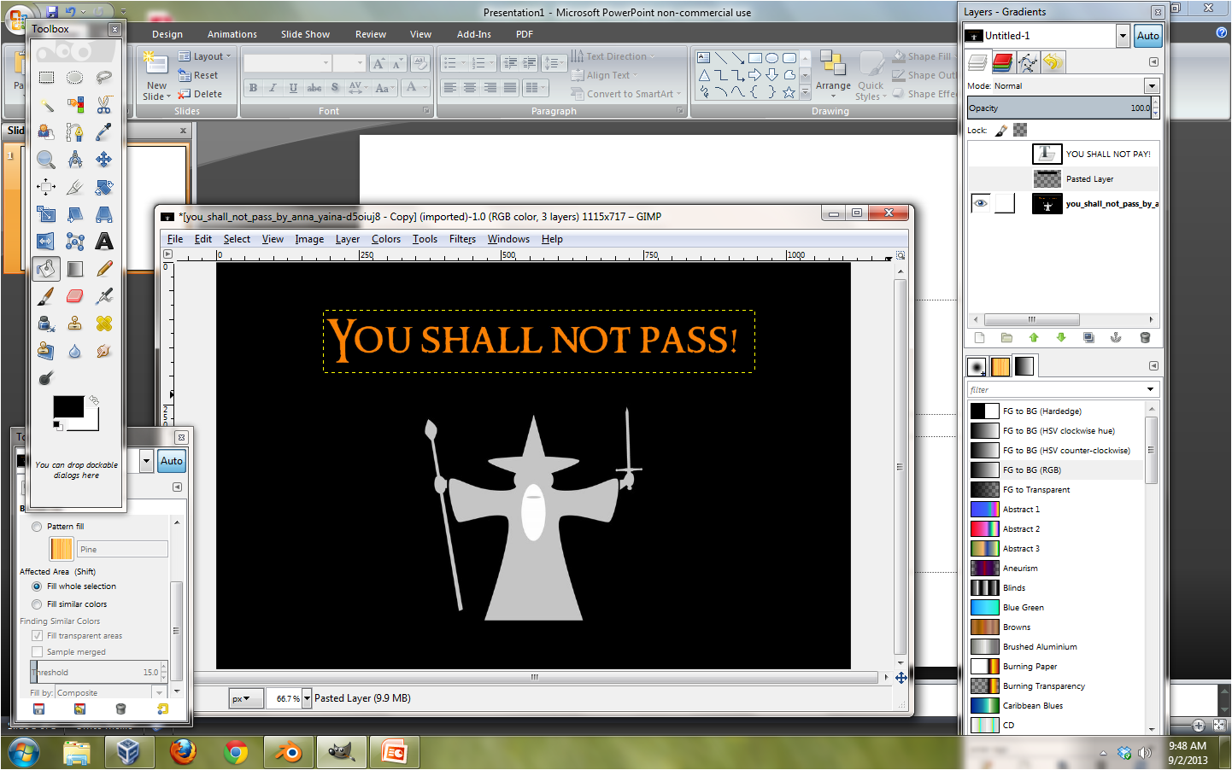Select Pattern fill radio button

[x=37, y=527]
